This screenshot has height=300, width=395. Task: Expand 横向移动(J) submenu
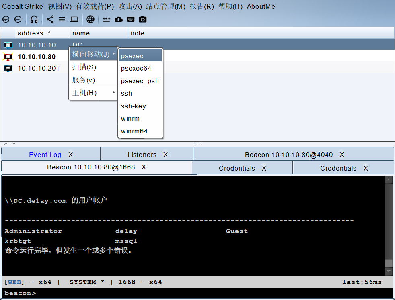93,54
